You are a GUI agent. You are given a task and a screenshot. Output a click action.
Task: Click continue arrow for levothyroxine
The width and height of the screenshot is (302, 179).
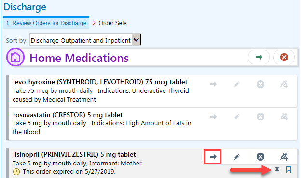pos(213,84)
